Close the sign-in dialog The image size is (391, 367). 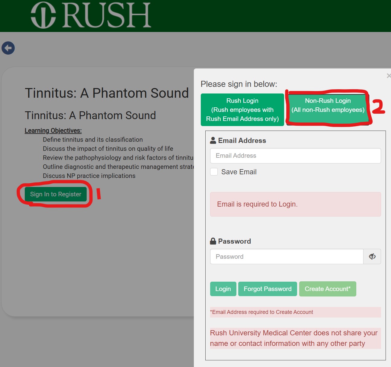(389, 76)
